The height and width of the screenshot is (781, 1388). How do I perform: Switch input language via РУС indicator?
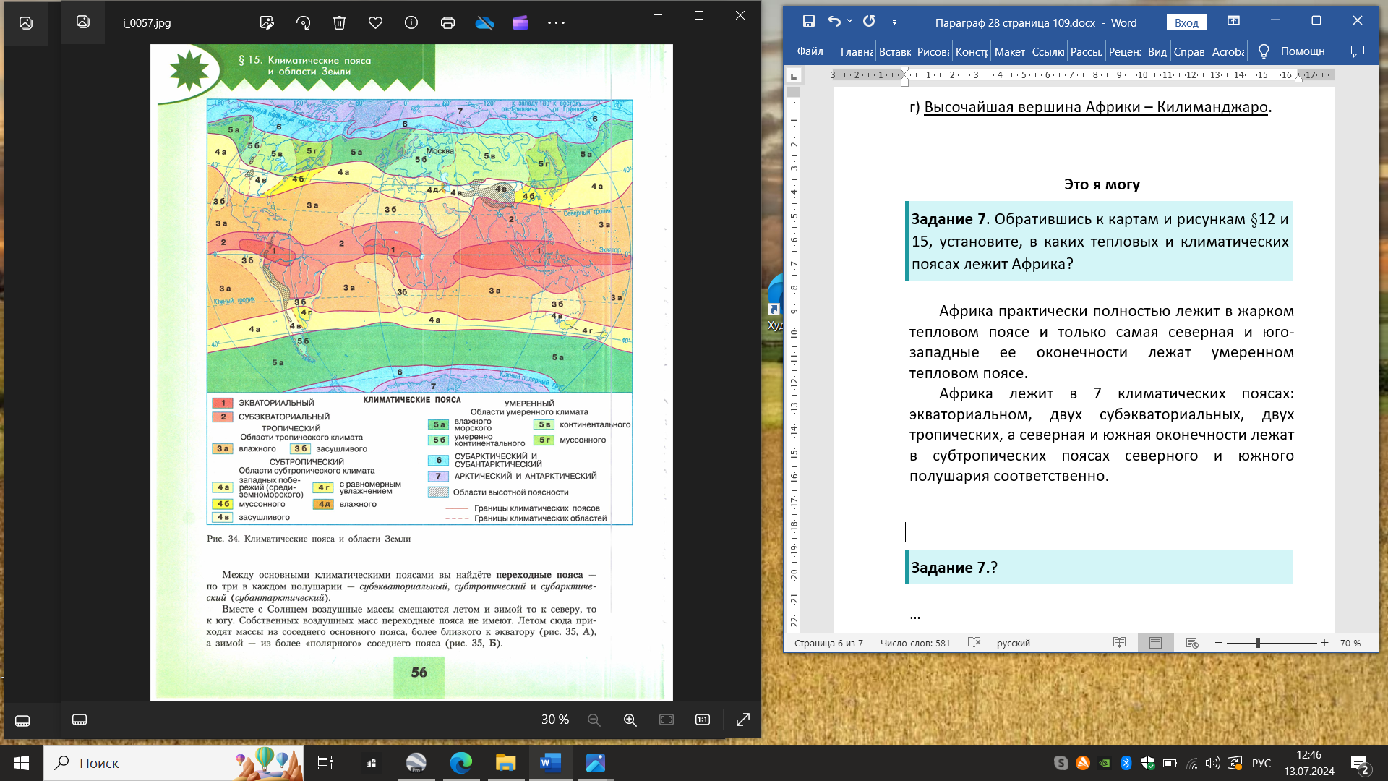1261,763
